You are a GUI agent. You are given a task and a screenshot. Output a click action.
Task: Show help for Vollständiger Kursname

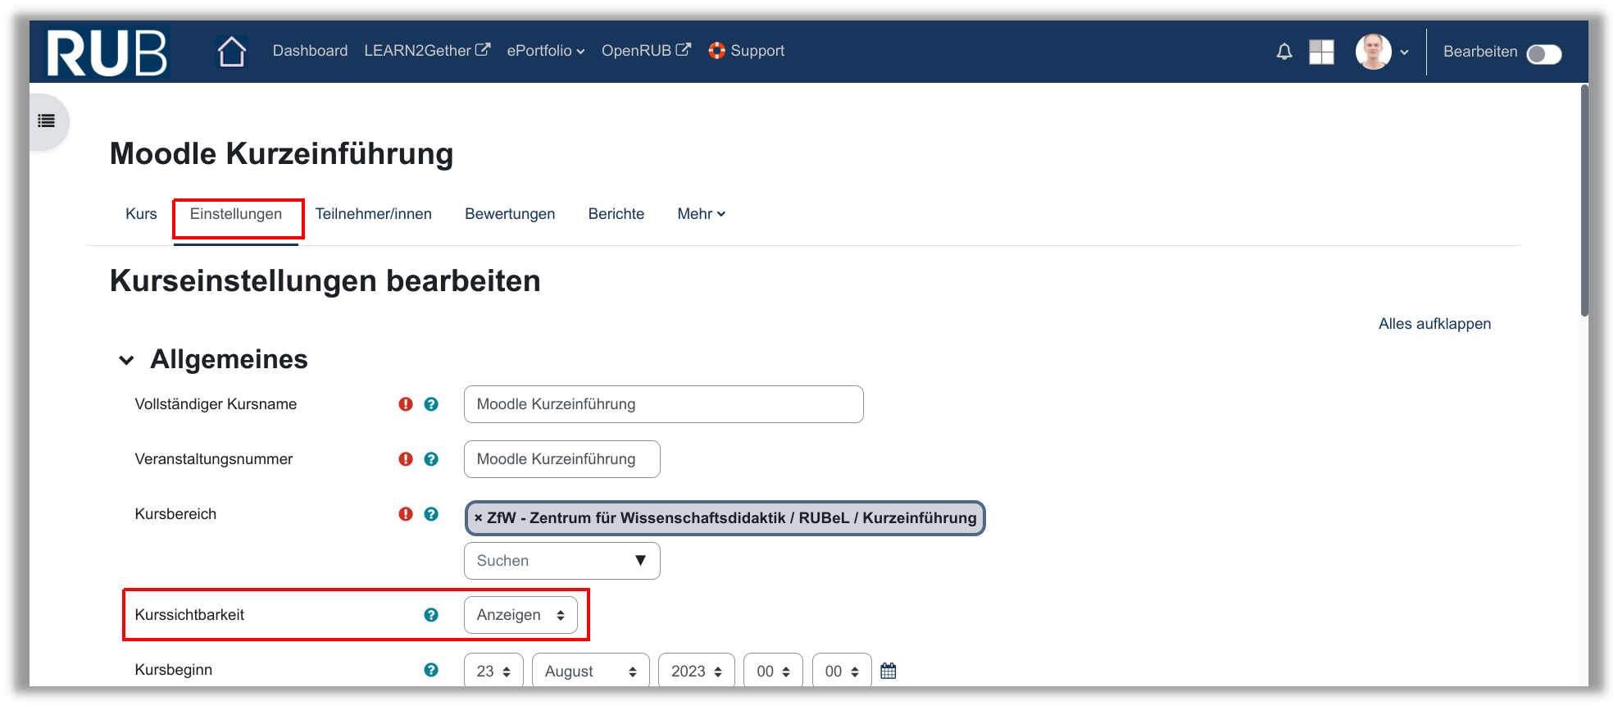point(431,404)
